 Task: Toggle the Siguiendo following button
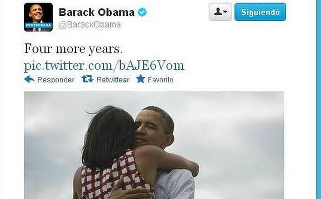pyautogui.click(x=260, y=12)
